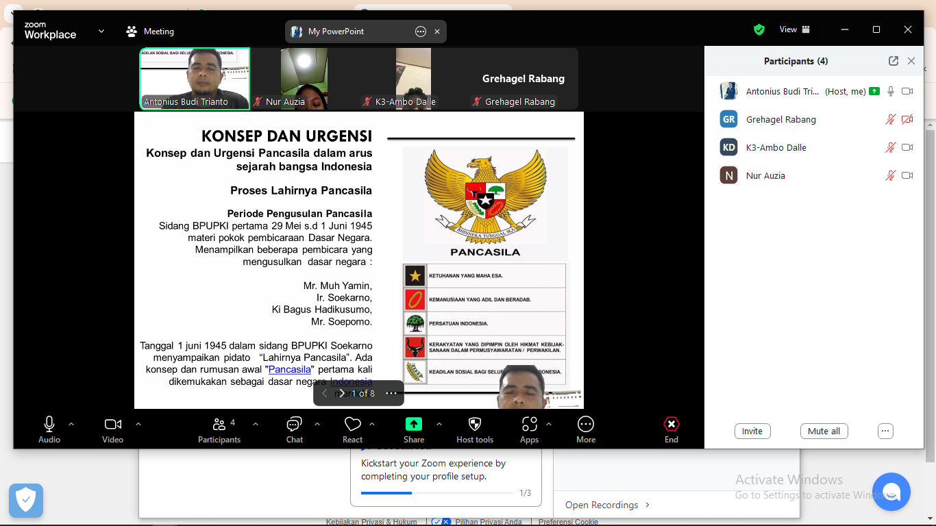The height and width of the screenshot is (526, 936).
Task: Select K3-Ambo Dalle video thumbnail
Action: point(413,78)
